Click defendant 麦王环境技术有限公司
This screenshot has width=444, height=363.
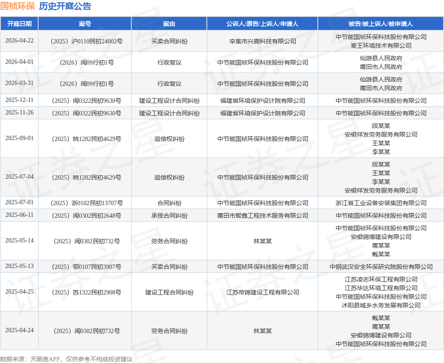(x=381, y=46)
